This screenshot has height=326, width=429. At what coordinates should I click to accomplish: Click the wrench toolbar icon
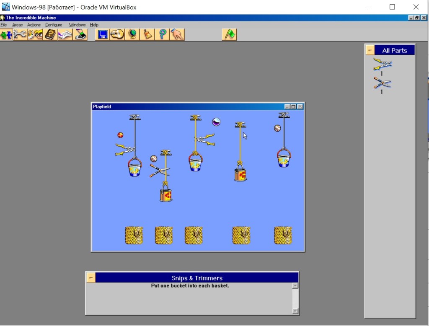pyautogui.click(x=20, y=34)
